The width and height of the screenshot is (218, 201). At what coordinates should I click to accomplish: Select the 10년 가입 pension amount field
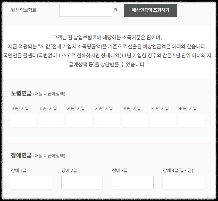click(23, 121)
